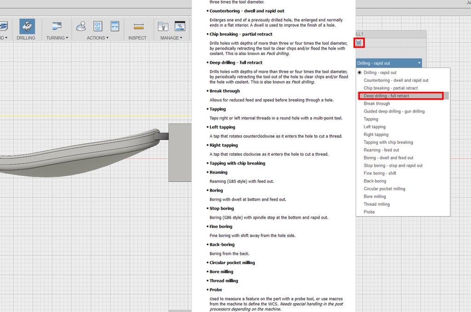Expand the TURNING dropdown menu
The height and width of the screenshot is (312, 471).
point(57,38)
